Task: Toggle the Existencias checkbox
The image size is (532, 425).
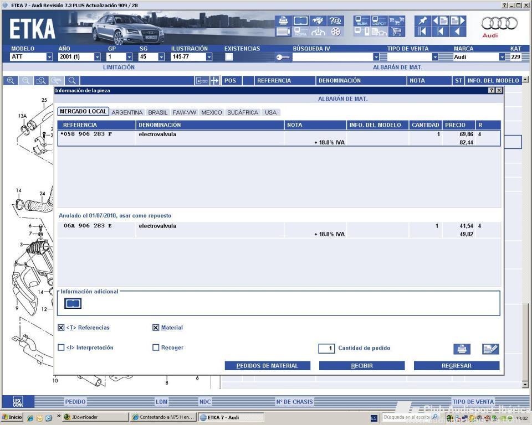Action: click(x=229, y=57)
